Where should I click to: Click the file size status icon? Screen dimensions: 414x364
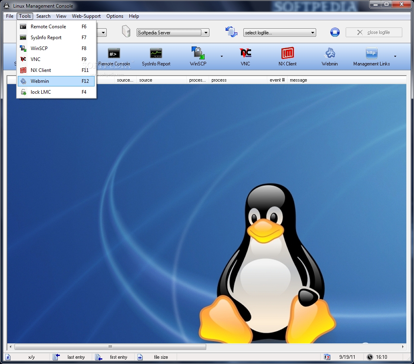pyautogui.click(x=140, y=357)
